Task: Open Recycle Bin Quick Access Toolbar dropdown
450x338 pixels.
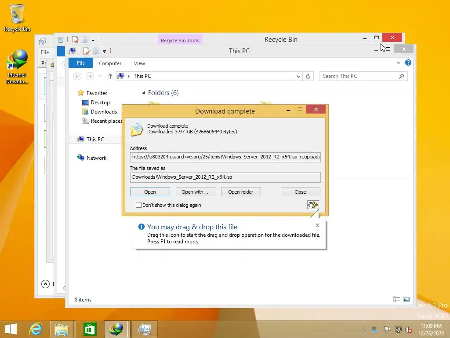Action: (93, 40)
